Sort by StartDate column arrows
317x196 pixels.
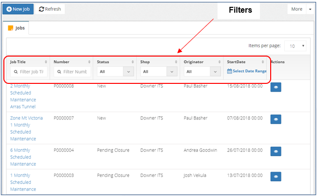tap(262, 62)
